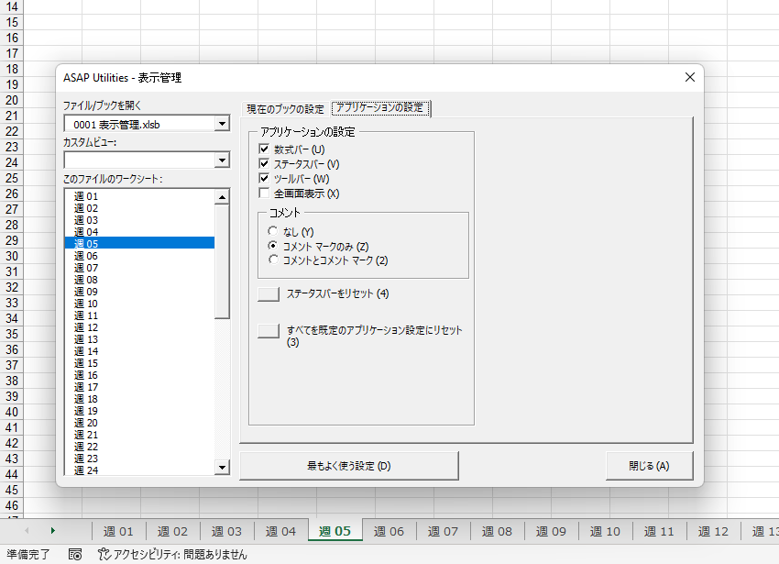Select 週 21 in the worksheet list

click(x=139, y=435)
